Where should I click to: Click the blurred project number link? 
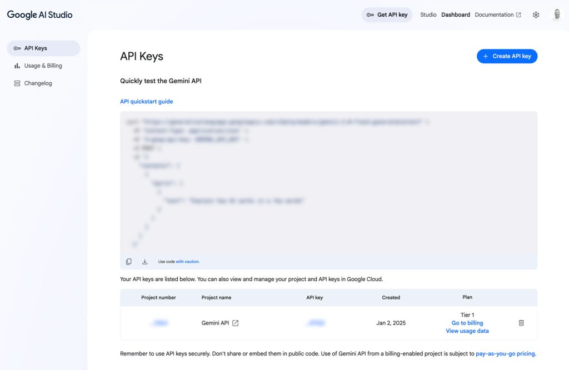coord(159,323)
